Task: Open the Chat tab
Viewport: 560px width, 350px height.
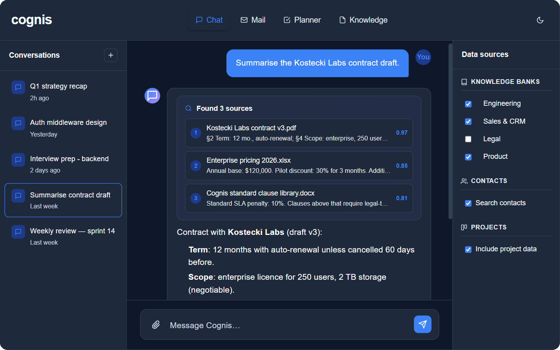Action: point(209,20)
